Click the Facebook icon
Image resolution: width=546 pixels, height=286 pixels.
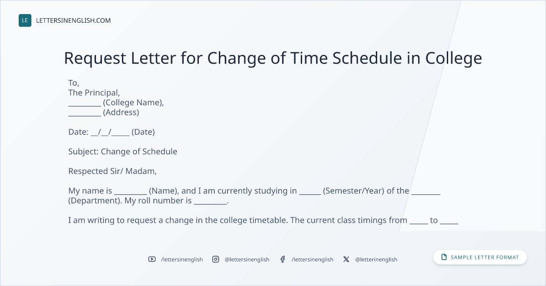[283, 259]
